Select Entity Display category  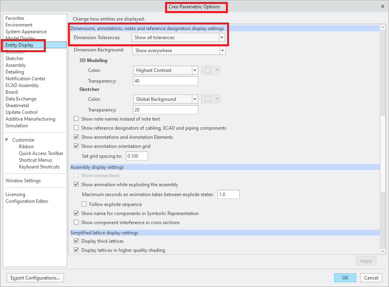35,45
